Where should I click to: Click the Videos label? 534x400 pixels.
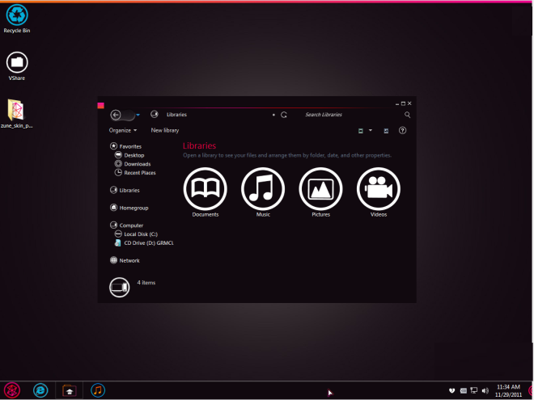point(379,215)
